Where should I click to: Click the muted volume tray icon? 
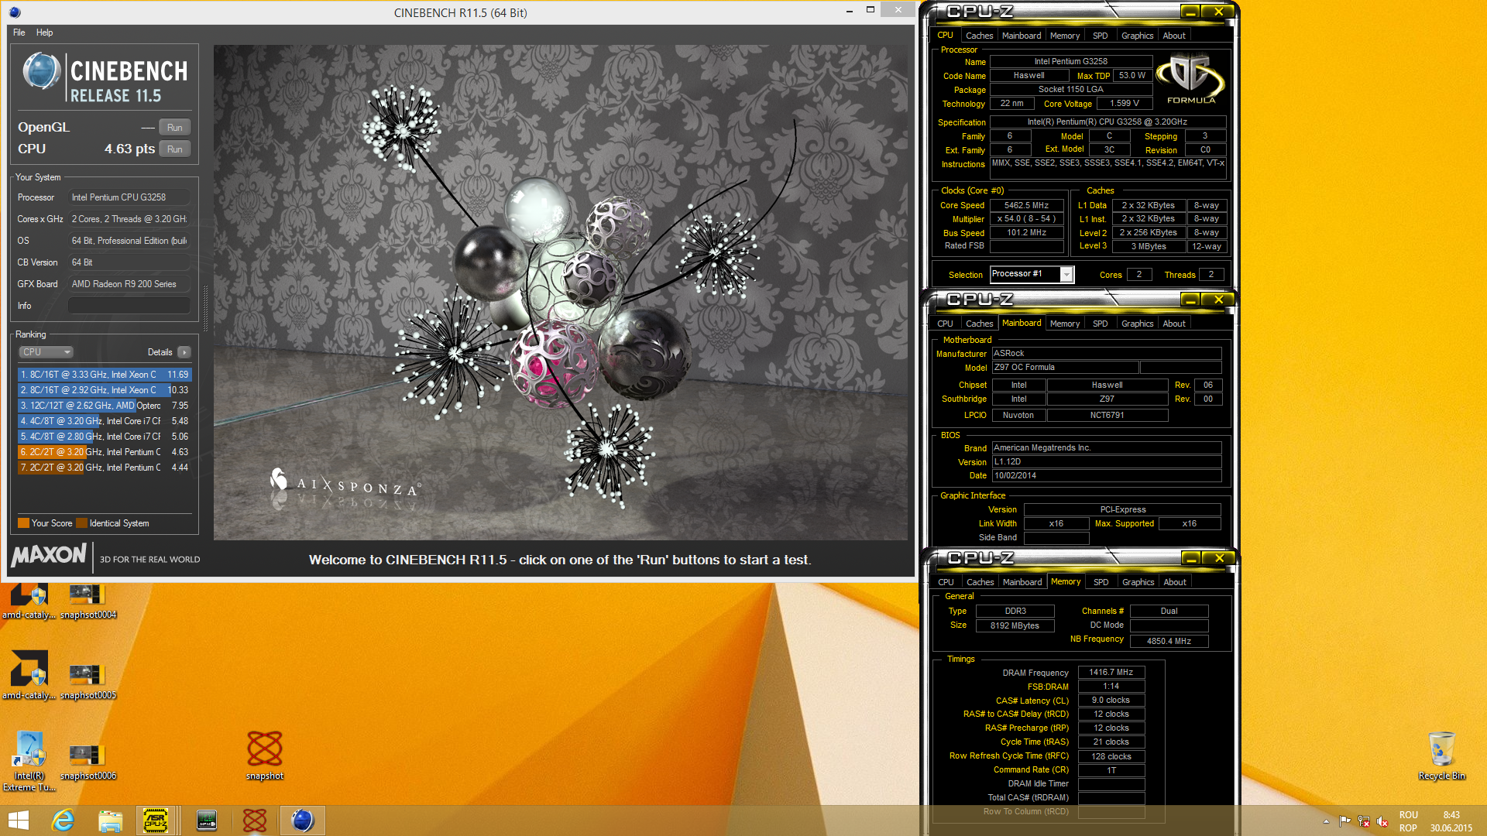point(1382,821)
